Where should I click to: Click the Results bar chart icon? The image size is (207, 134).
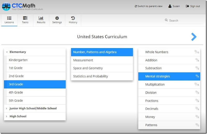tap(41, 18)
